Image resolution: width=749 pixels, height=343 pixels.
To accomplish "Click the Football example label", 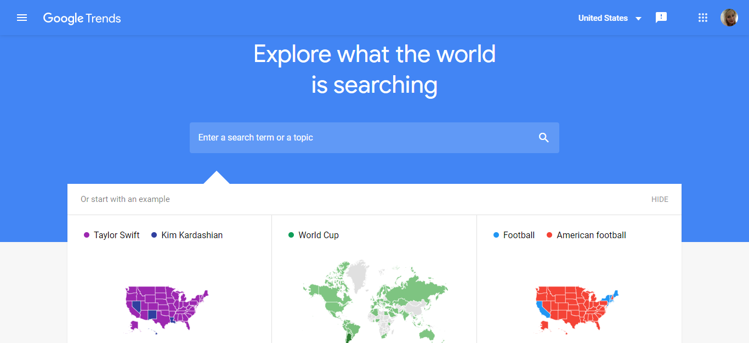I will [x=519, y=235].
